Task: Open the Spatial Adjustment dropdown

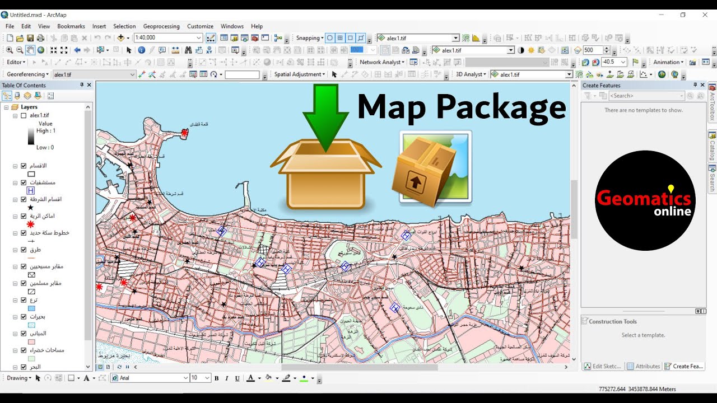Action: tap(300, 74)
